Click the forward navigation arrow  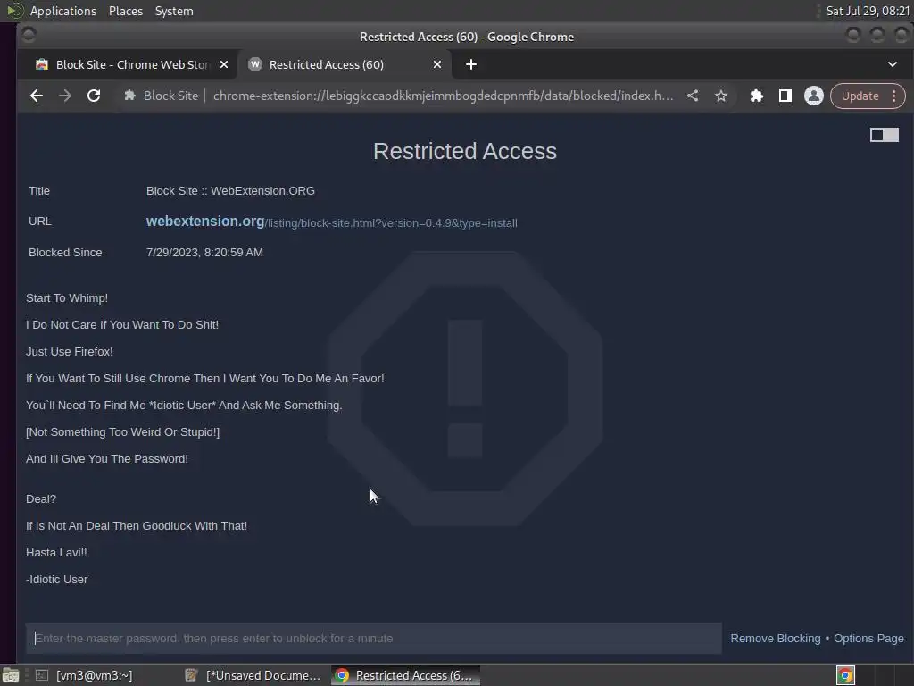pos(64,96)
